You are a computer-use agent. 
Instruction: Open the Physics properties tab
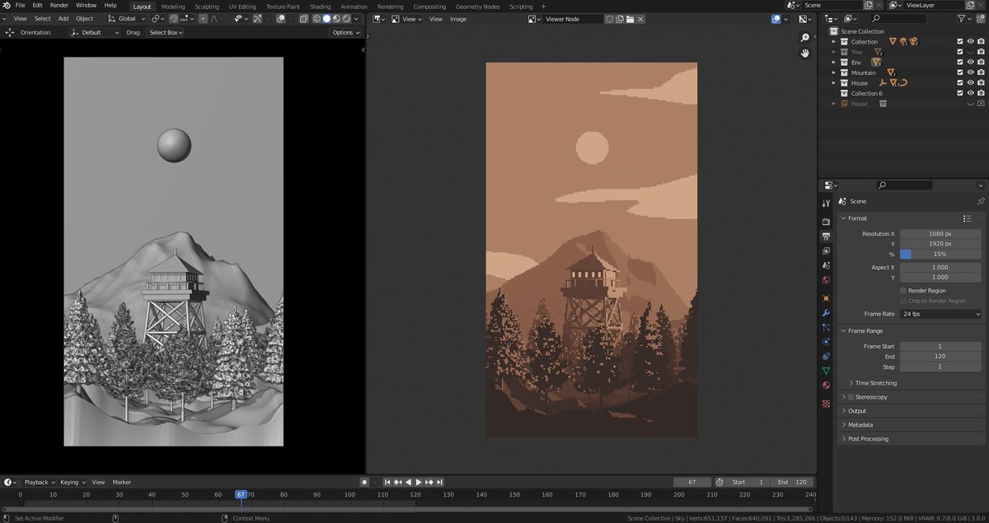pyautogui.click(x=826, y=342)
